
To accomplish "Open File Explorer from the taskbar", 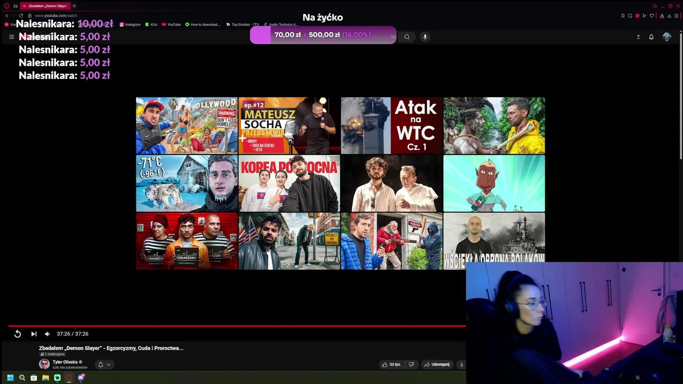I will pyautogui.click(x=45, y=378).
